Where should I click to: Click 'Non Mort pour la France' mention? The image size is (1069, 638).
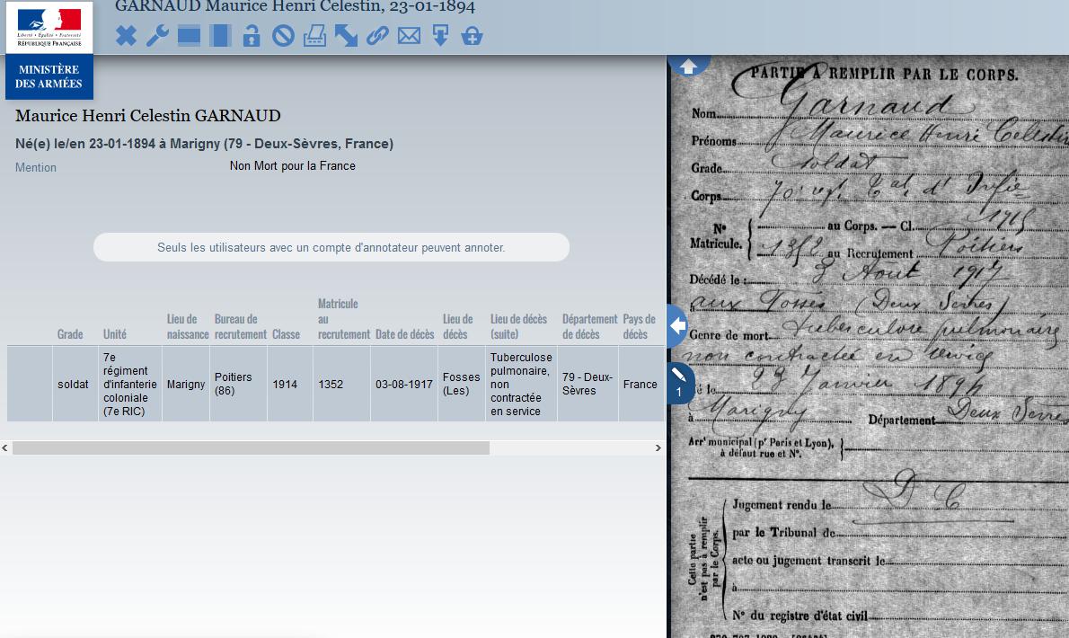pyautogui.click(x=293, y=165)
